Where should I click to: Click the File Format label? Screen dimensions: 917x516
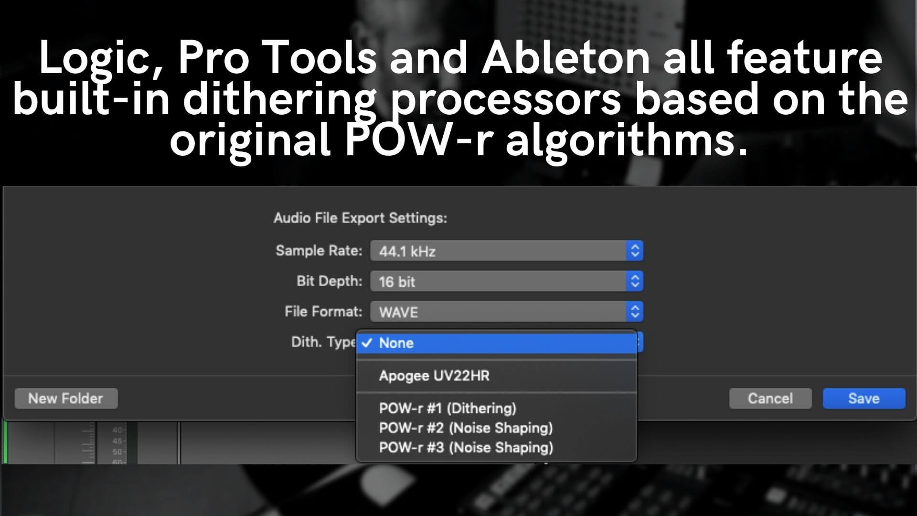coord(323,312)
